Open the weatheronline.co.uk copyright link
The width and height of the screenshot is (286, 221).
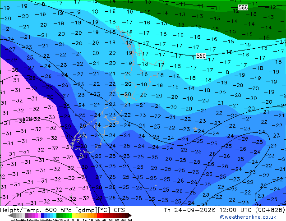248,217
